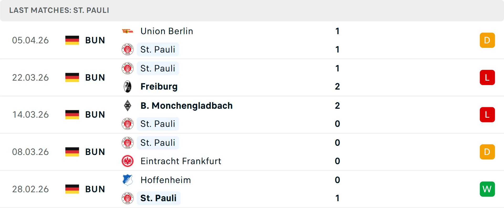Click the B. Monchengladbach club badge
The width and height of the screenshot is (504, 208).
(128, 106)
